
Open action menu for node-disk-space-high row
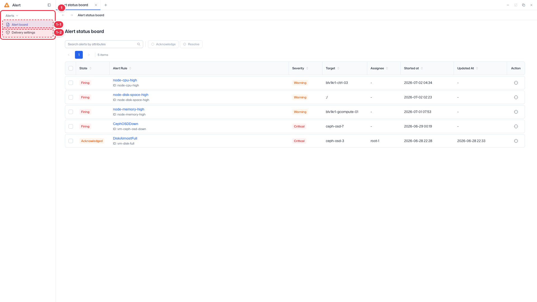[516, 97]
